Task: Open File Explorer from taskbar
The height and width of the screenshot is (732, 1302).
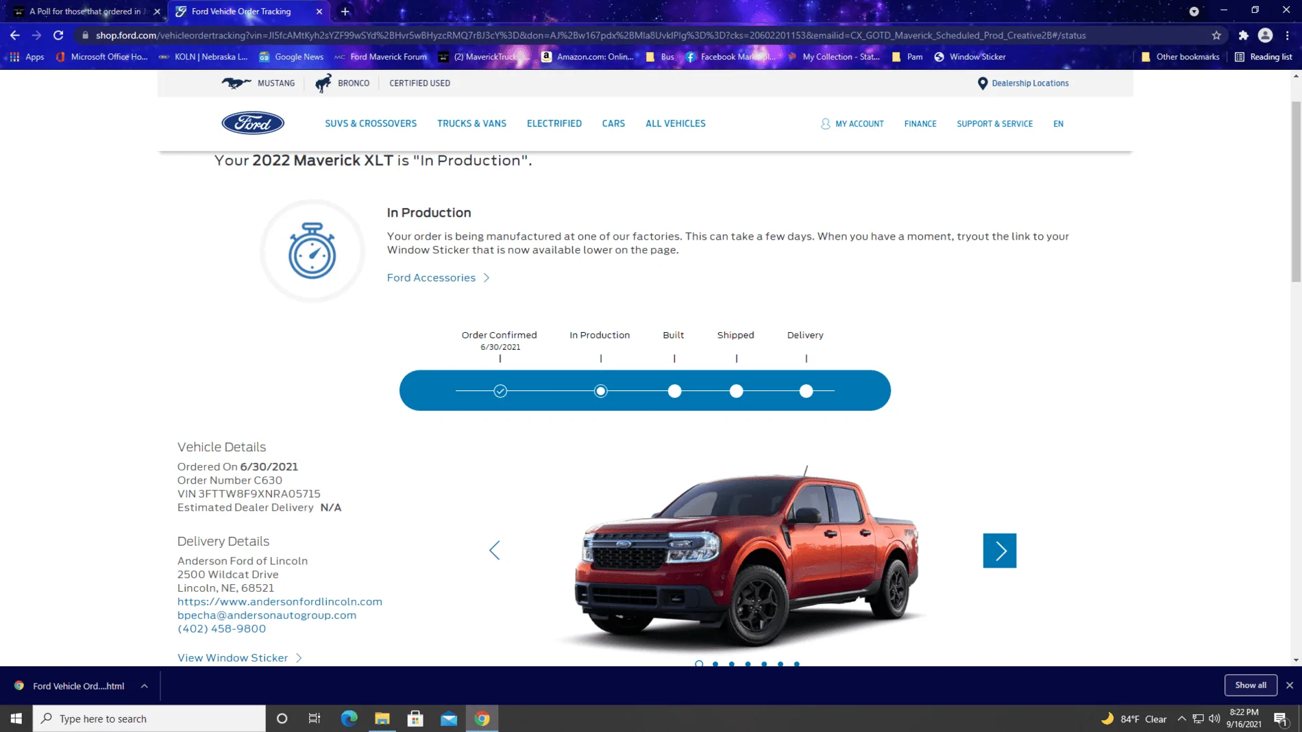Action: pyautogui.click(x=382, y=718)
